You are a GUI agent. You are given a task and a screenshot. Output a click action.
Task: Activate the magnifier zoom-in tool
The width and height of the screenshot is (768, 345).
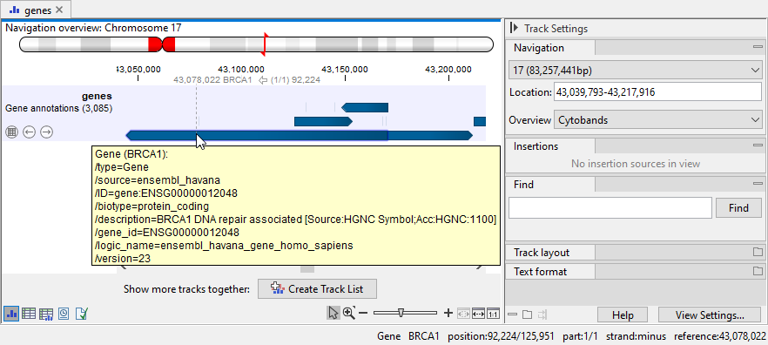coord(349,313)
